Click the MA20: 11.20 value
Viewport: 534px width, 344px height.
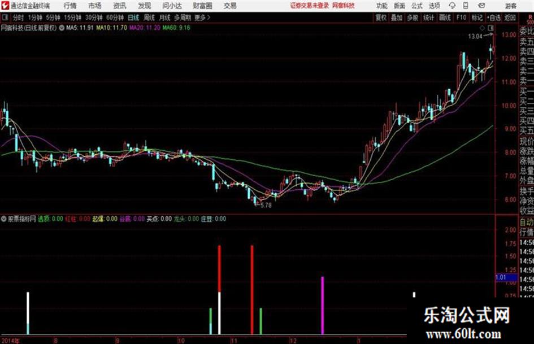[145, 28]
